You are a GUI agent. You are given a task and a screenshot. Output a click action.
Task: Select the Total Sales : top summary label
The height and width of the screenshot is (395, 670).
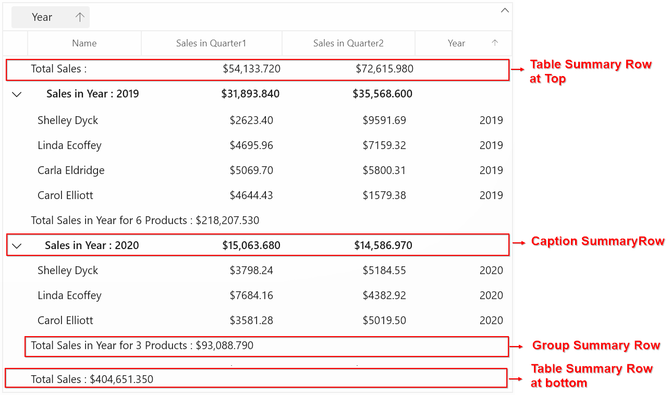click(x=59, y=69)
